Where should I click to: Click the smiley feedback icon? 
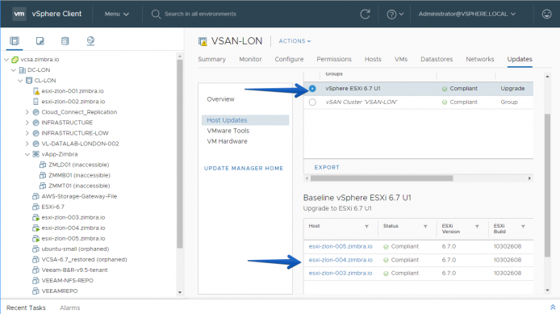coord(546,14)
